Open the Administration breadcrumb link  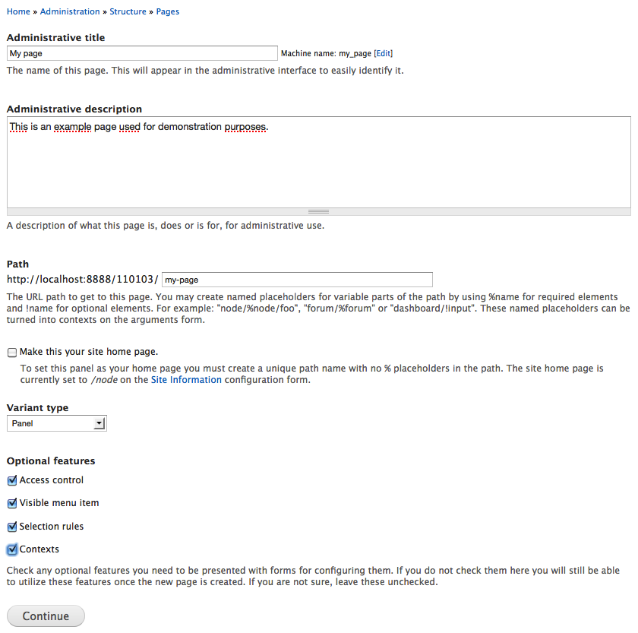(x=70, y=11)
